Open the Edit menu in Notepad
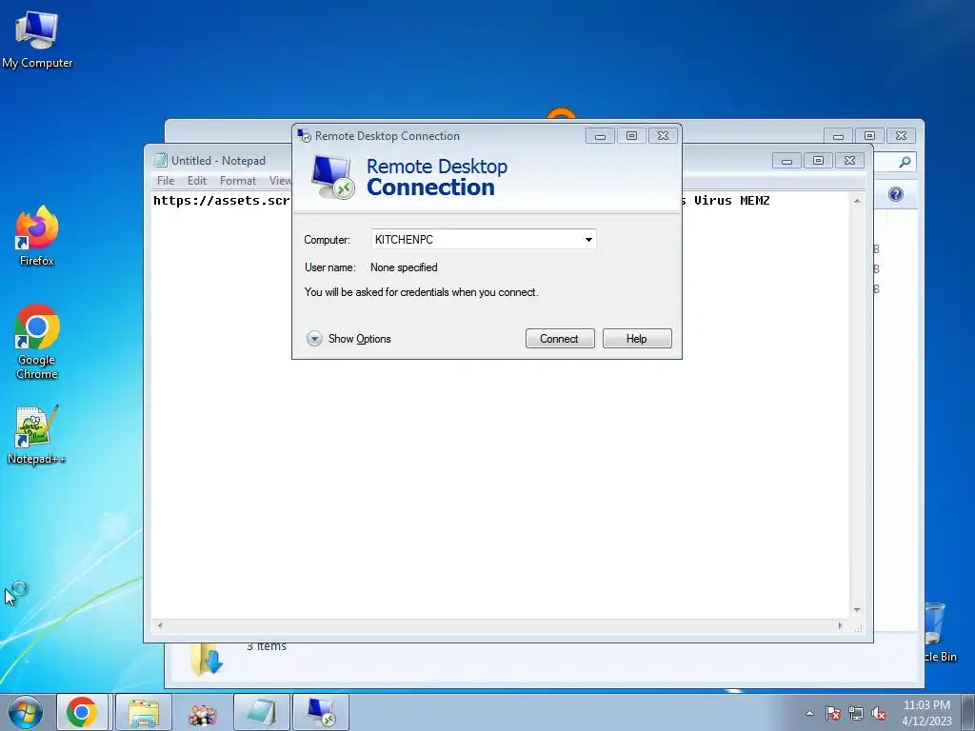The width and height of the screenshot is (975, 731). pyautogui.click(x=196, y=180)
